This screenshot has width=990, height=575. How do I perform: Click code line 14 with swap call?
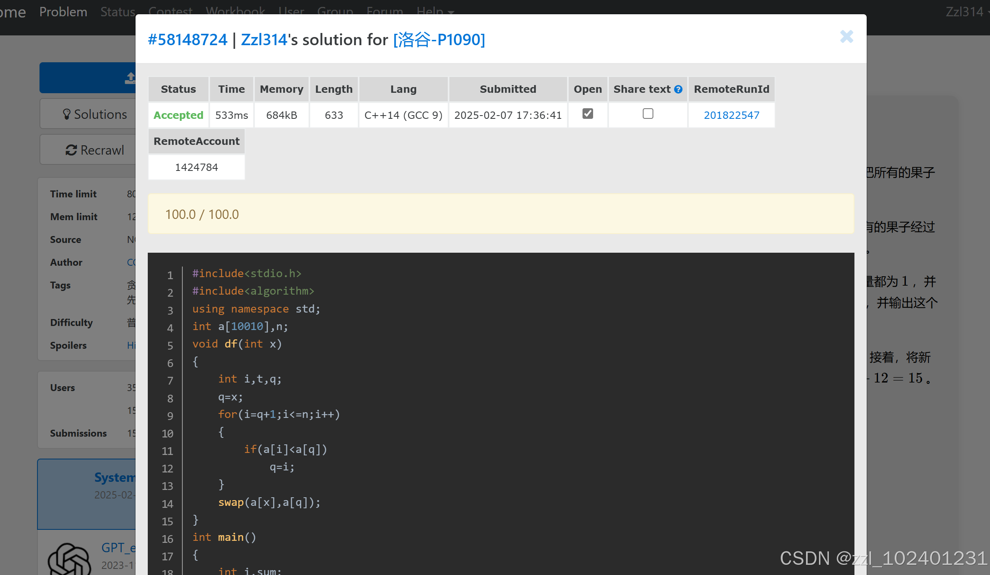pos(269,503)
